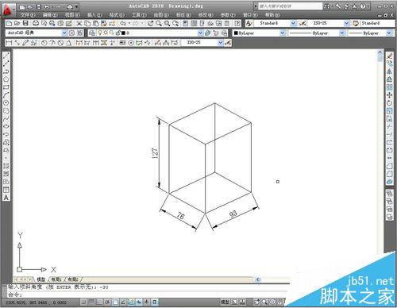Screen dimensions: 397x308
Task: Select the Line tool in draw toolbar
Action: (6, 56)
